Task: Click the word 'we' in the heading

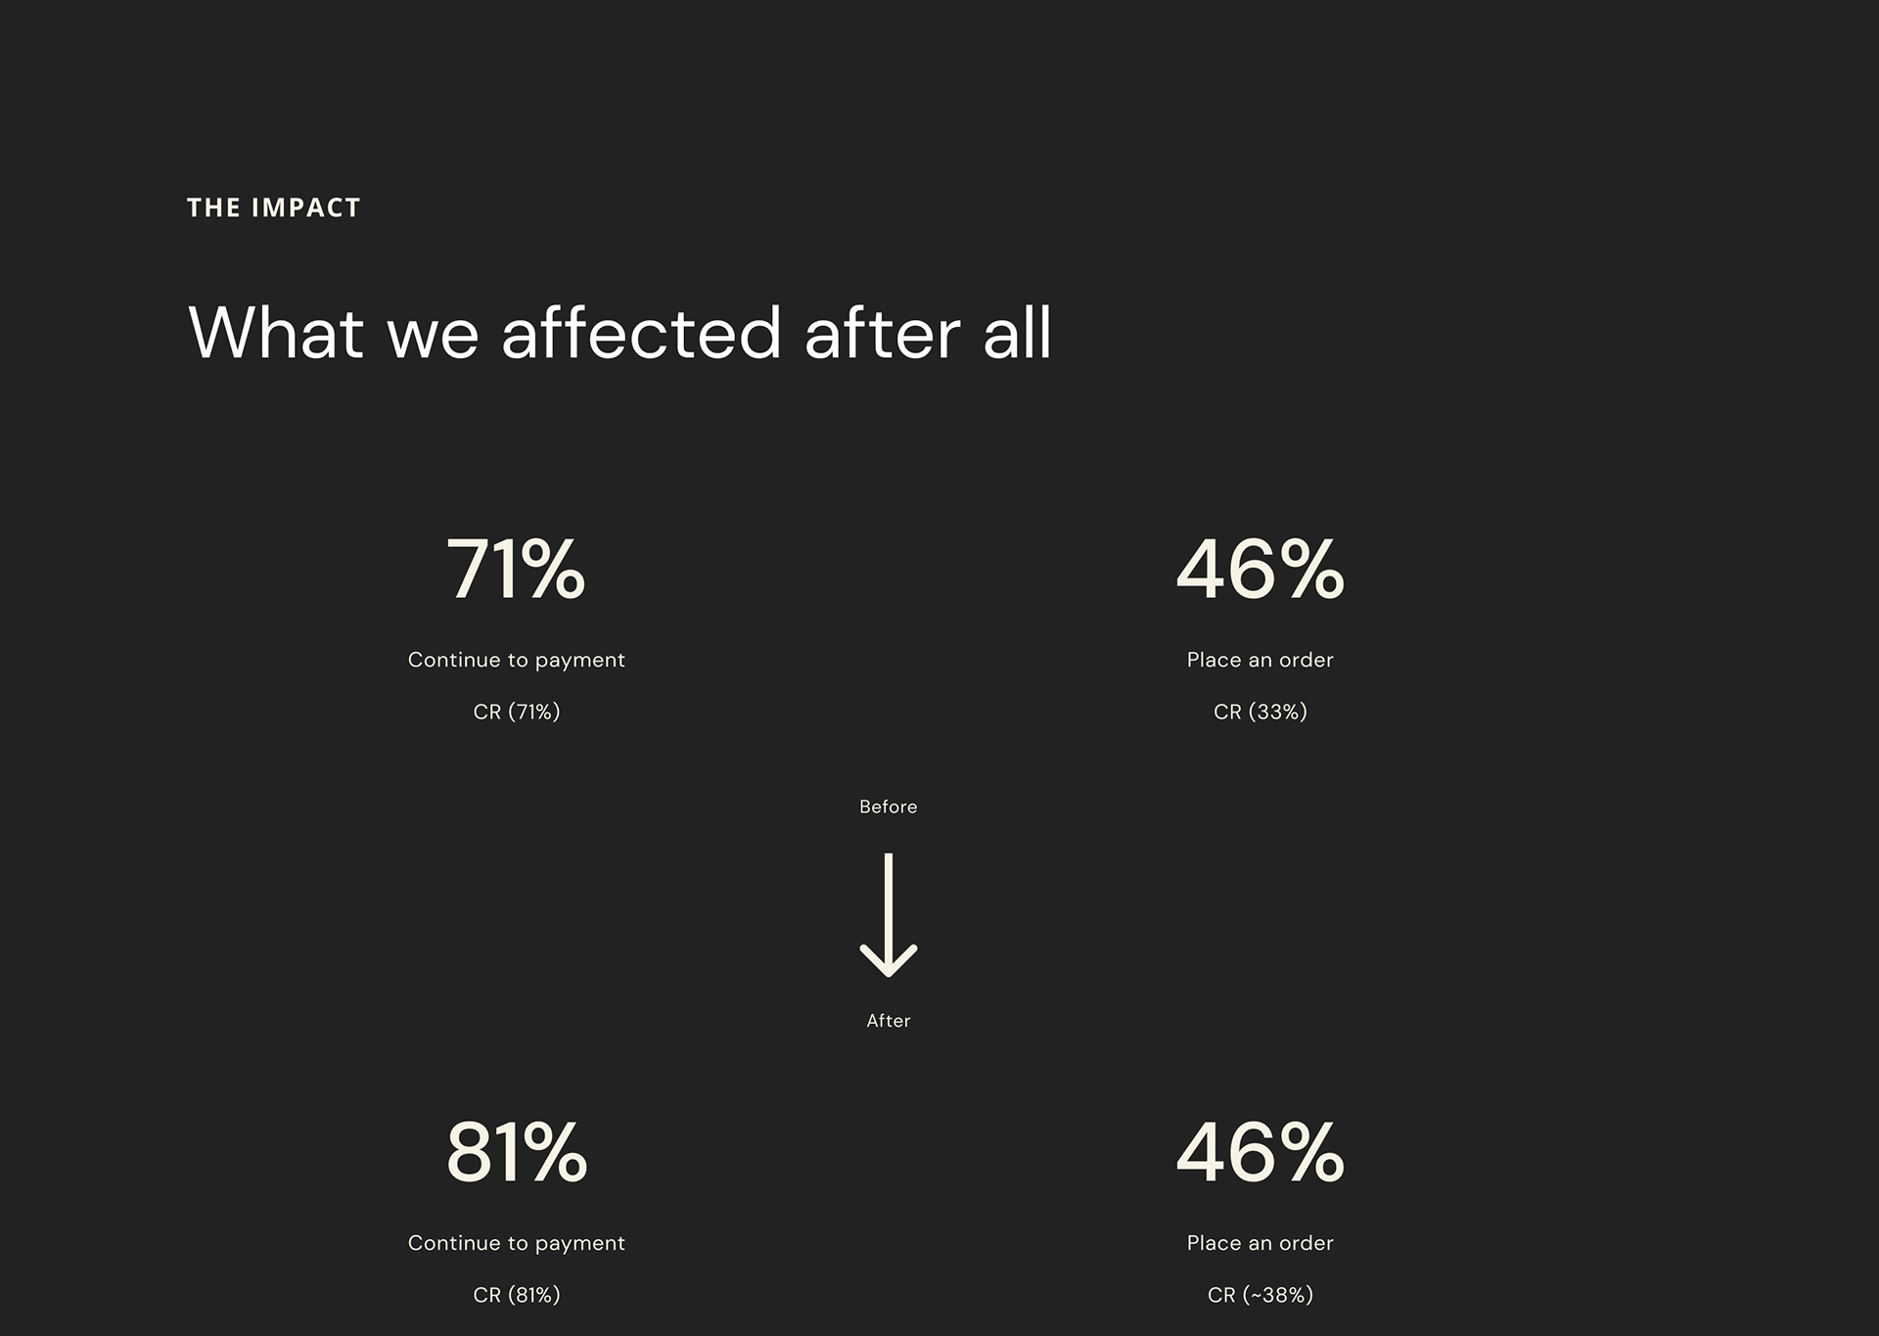Action: click(x=433, y=333)
